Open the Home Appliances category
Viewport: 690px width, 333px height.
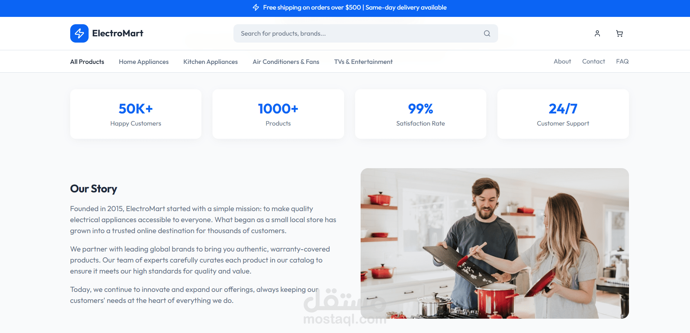click(144, 62)
